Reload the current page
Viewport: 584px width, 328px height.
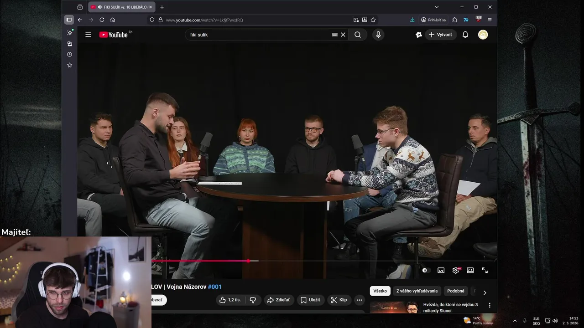pyautogui.click(x=102, y=20)
